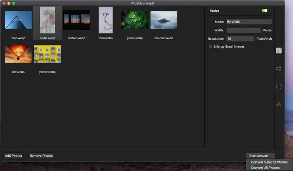Toggle the Resize switch off
The height and width of the screenshot is (171, 293).
pos(265,10)
